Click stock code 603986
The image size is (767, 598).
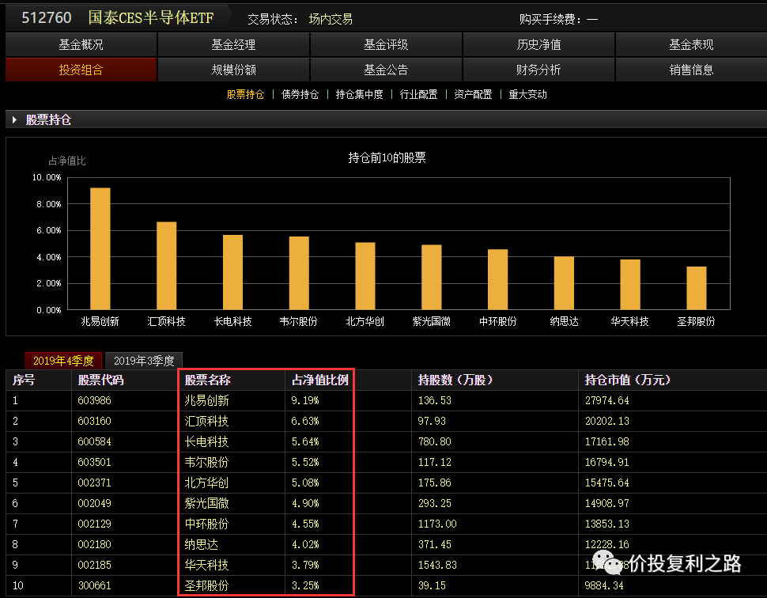(x=94, y=400)
